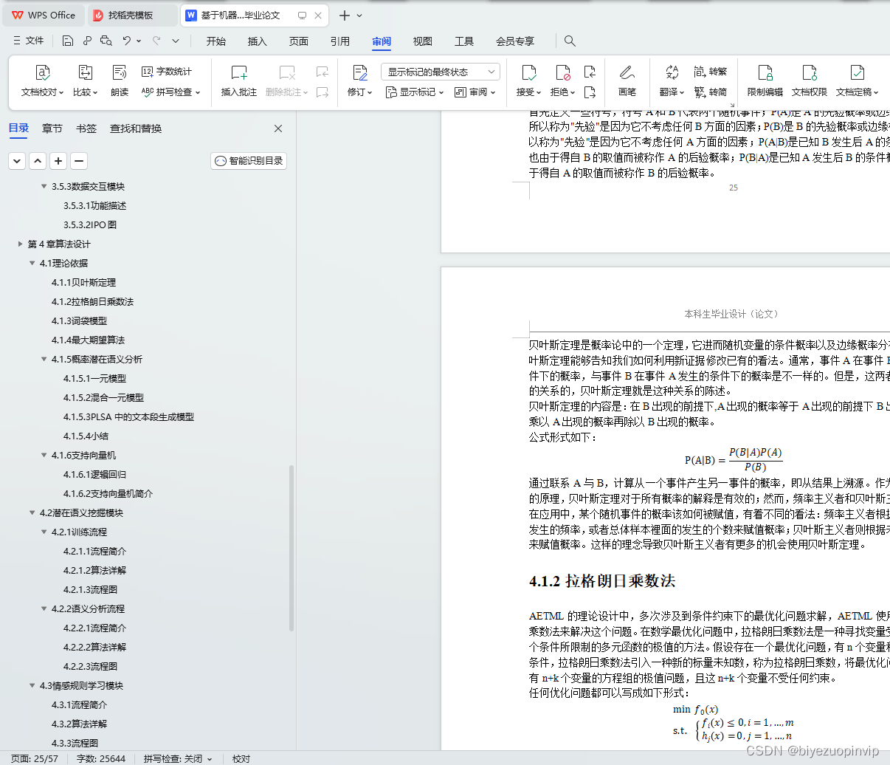This screenshot has width=890, height=765.
Task: Open the 显示标记 dropdown
Action: coord(415,92)
